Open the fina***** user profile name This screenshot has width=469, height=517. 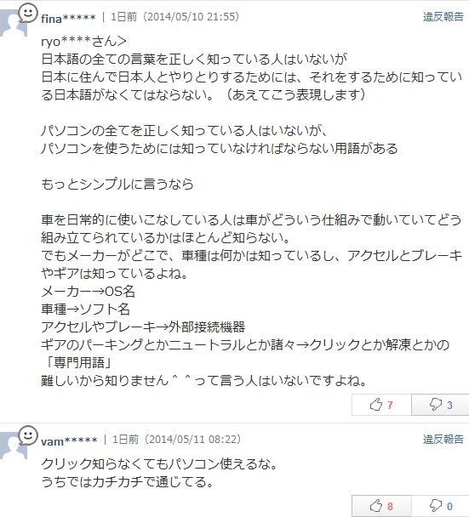(68, 18)
